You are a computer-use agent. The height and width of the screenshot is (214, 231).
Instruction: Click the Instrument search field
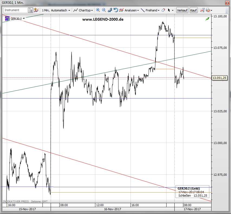pos(16,10)
